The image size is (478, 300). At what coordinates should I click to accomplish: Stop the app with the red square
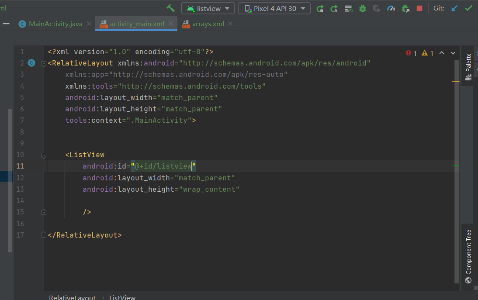(x=419, y=8)
